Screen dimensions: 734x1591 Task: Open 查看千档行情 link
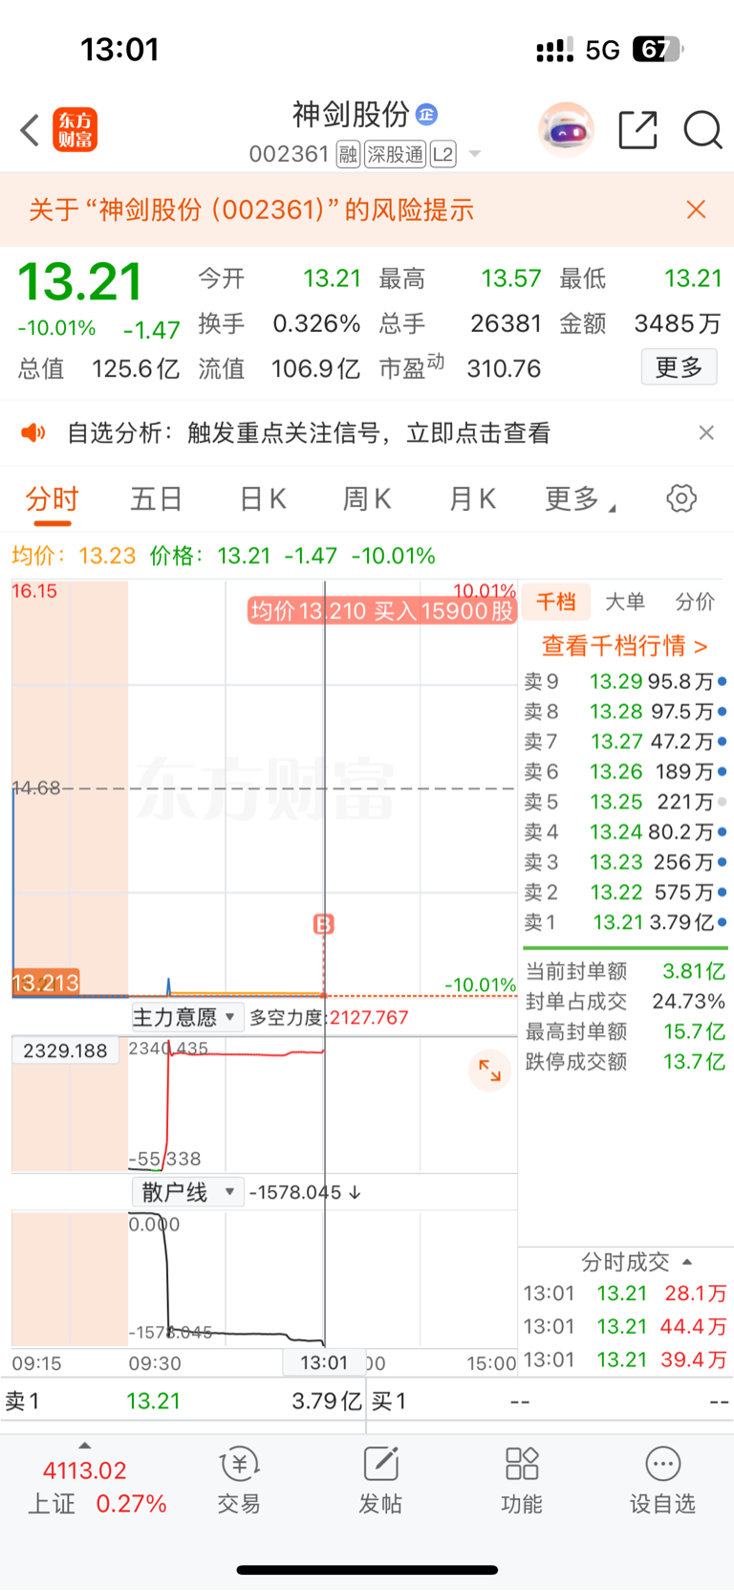coord(625,646)
